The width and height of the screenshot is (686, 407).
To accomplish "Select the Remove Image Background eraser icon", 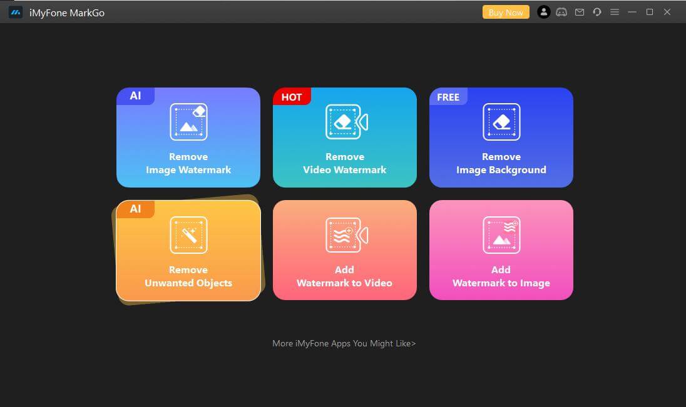I will click(x=501, y=122).
